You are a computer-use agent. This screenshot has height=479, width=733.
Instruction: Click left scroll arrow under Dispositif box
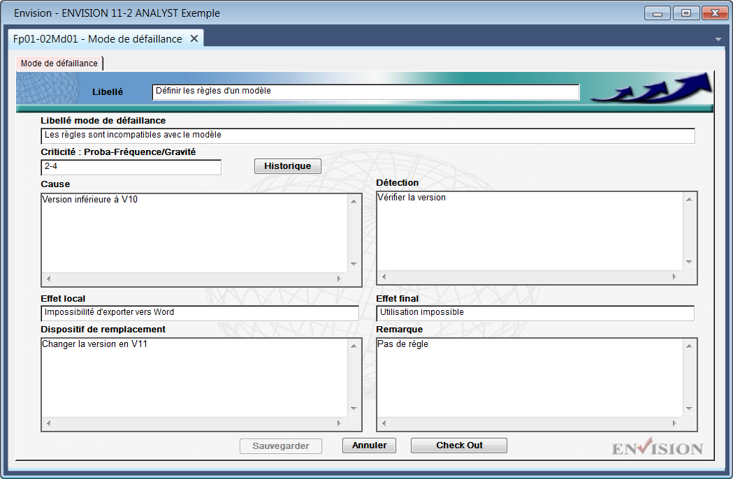pos(48,423)
